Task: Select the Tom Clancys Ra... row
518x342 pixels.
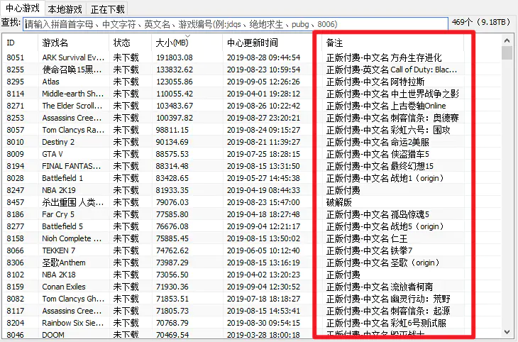Action: [x=252, y=130]
